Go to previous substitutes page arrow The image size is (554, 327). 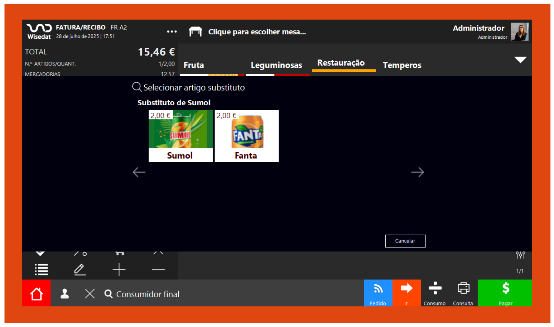[x=139, y=172]
